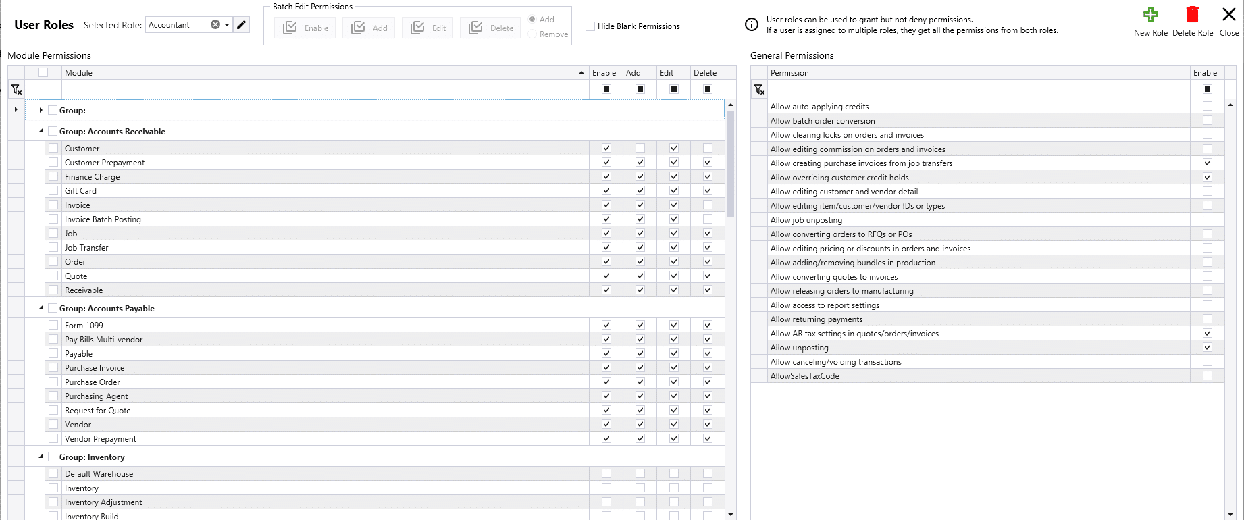Viewport: 1244px width, 520px height.
Task: Click the General Permissions filter clear icon
Action: click(759, 90)
